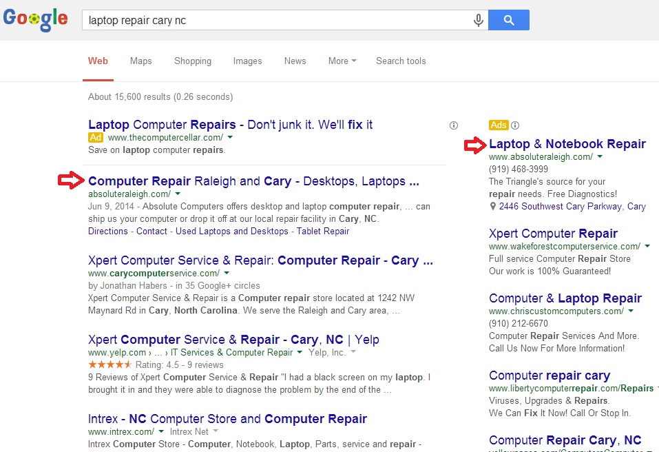The image size is (659, 452).
Task: Open the Shopping tab
Action: [x=193, y=61]
